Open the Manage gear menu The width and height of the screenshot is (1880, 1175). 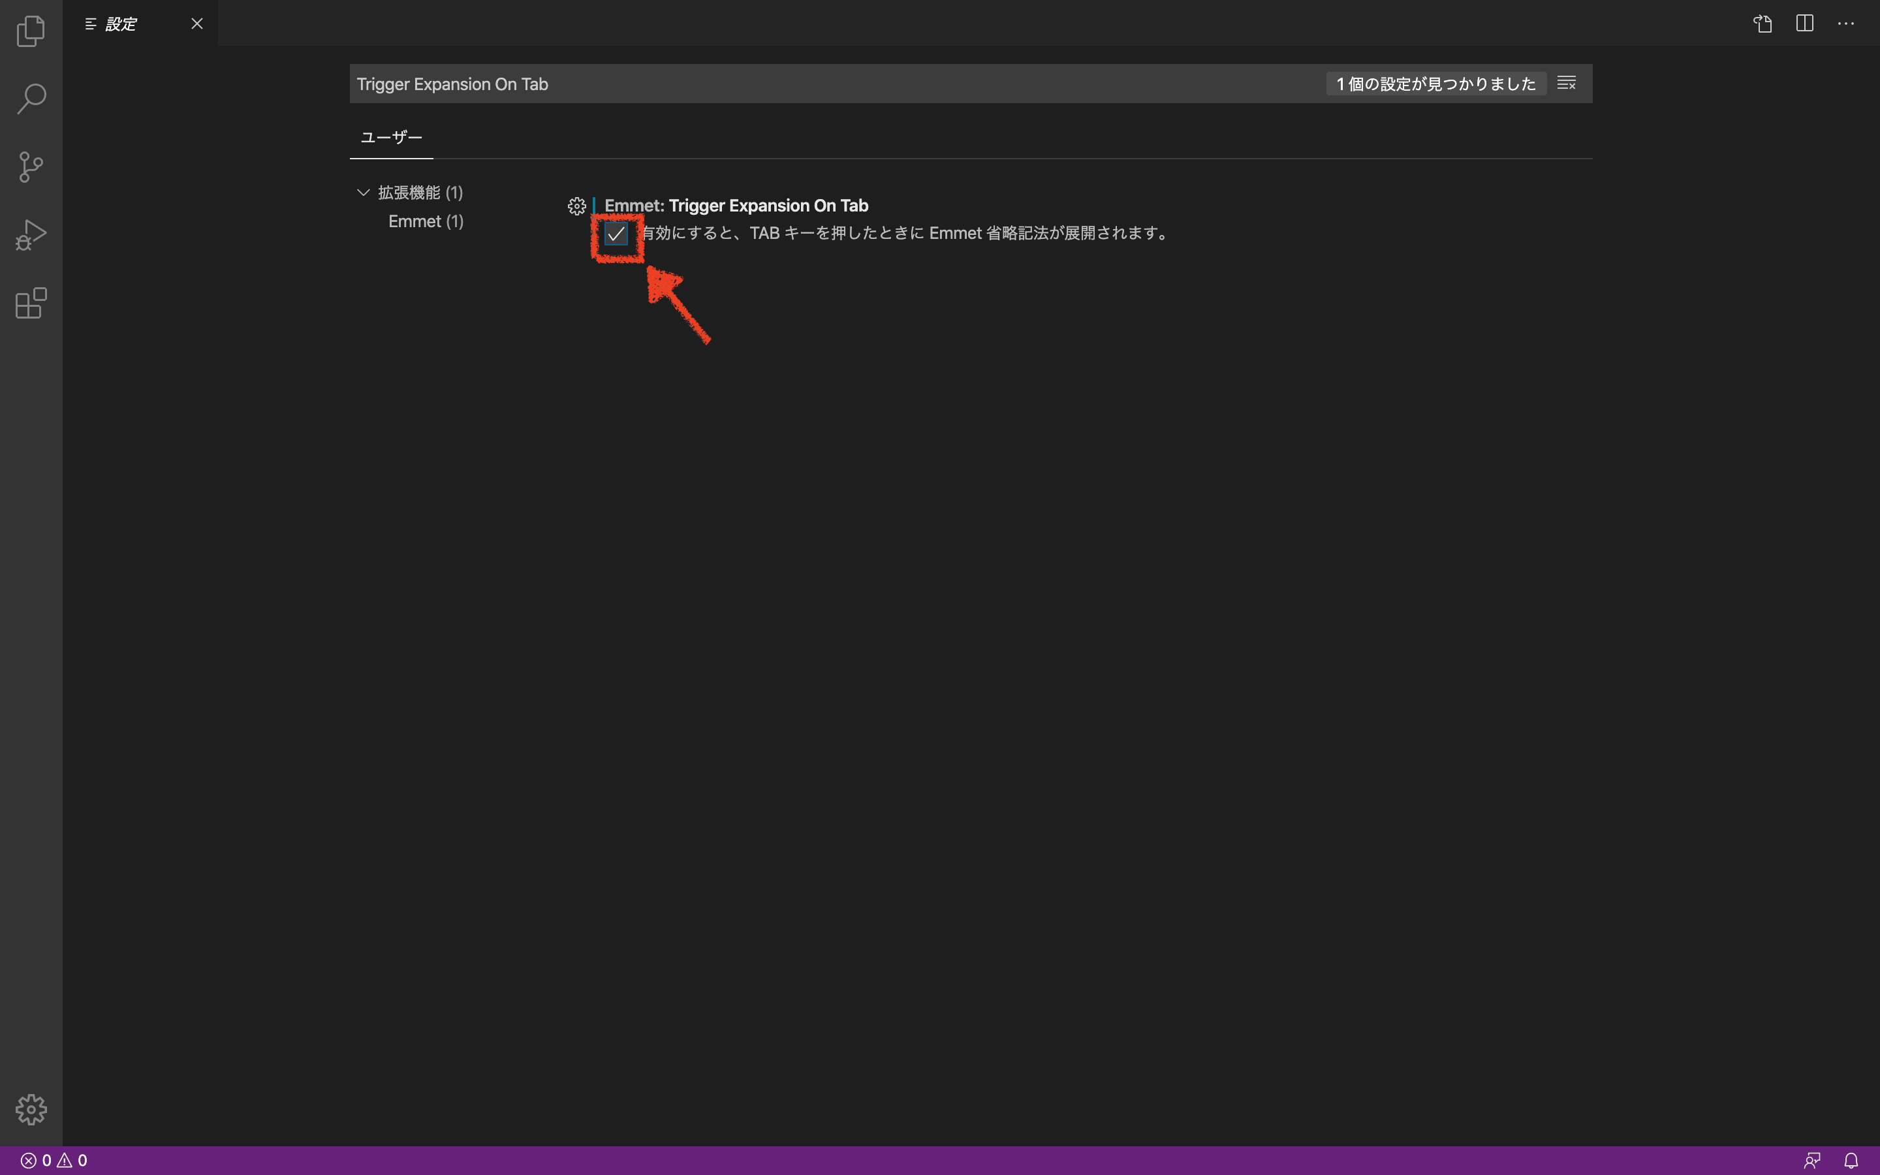(30, 1110)
